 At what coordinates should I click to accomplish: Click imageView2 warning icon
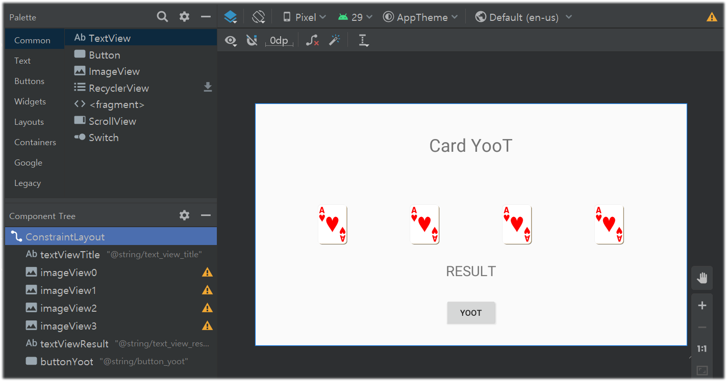207,308
